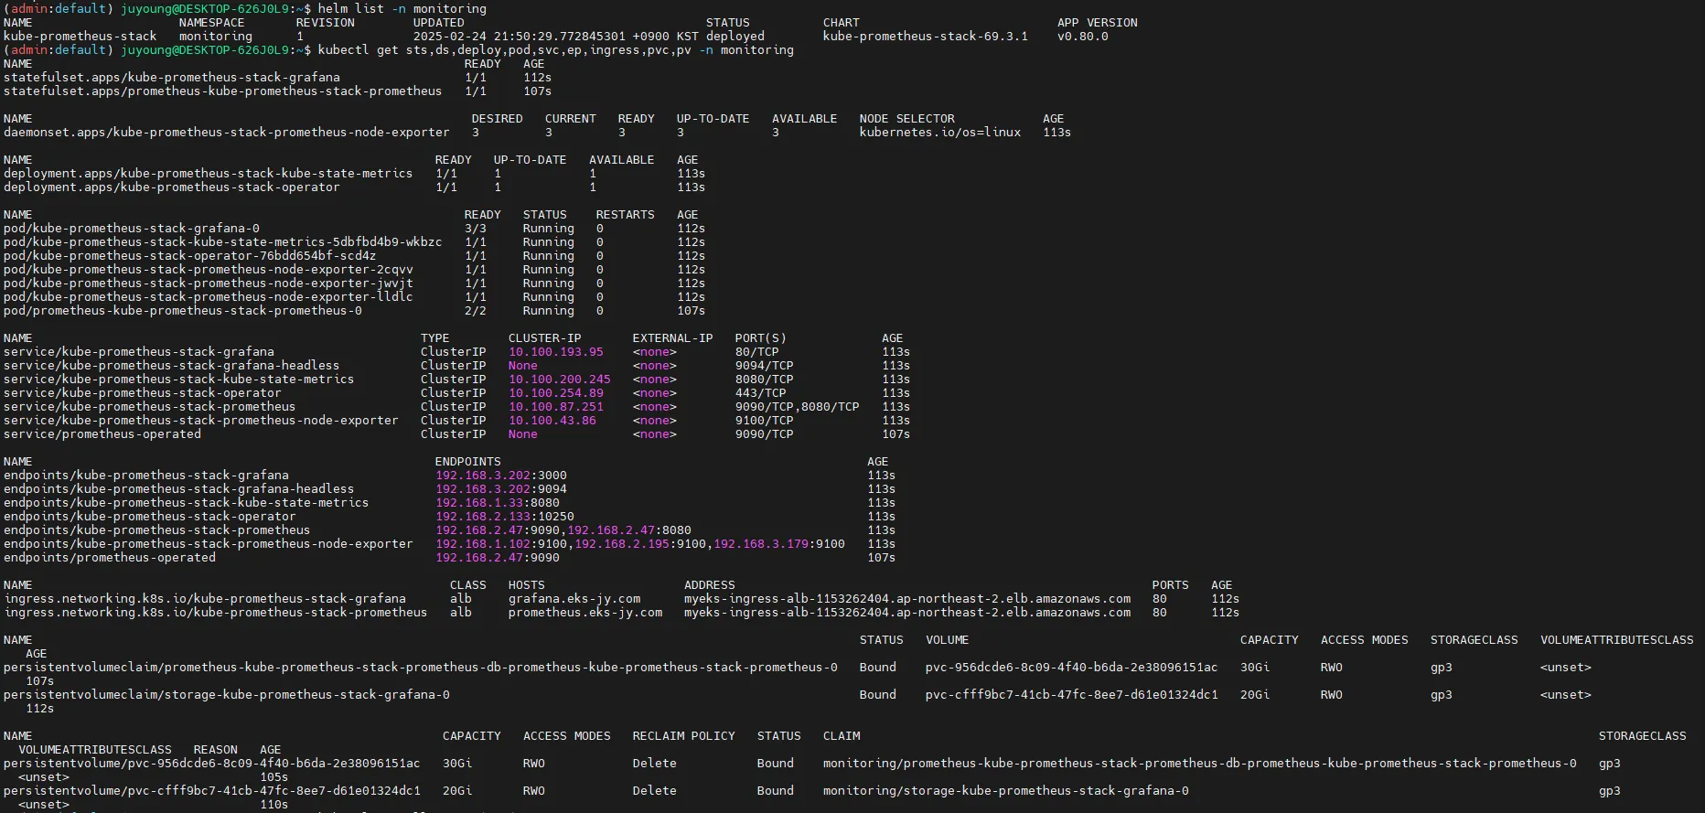1705x813 pixels.
Task: Click port 443/TCP of operator service
Action: [761, 393]
